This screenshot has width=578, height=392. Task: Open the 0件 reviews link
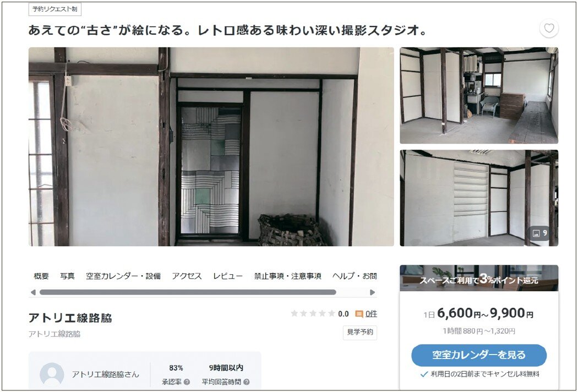(x=371, y=314)
